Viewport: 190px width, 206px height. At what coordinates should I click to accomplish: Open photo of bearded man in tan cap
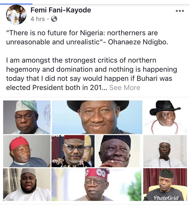pos(27,185)
